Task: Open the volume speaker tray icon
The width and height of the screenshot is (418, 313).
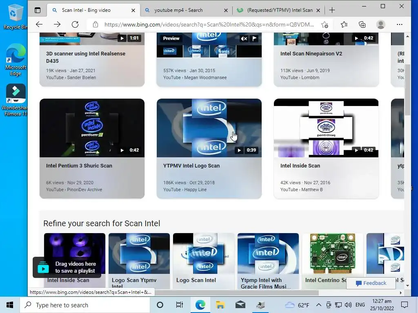Action: [x=348, y=305]
